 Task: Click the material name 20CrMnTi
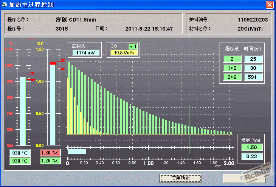(250, 29)
